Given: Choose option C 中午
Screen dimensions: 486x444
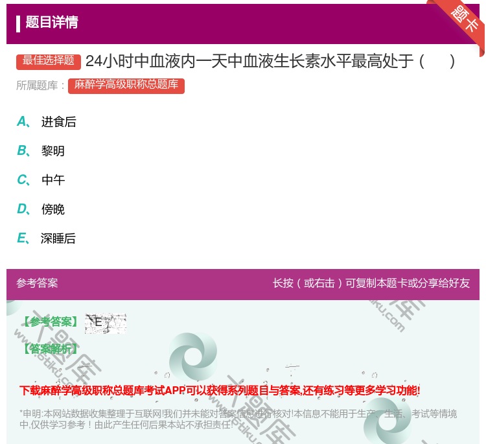Looking at the screenshot, I should pos(41,180).
